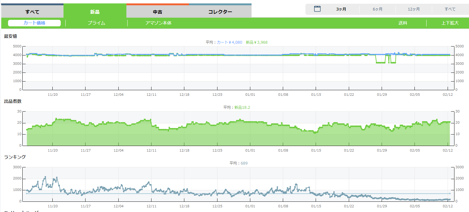Click the ranking peak before 11/20
The image size is (469, 212).
(45, 177)
